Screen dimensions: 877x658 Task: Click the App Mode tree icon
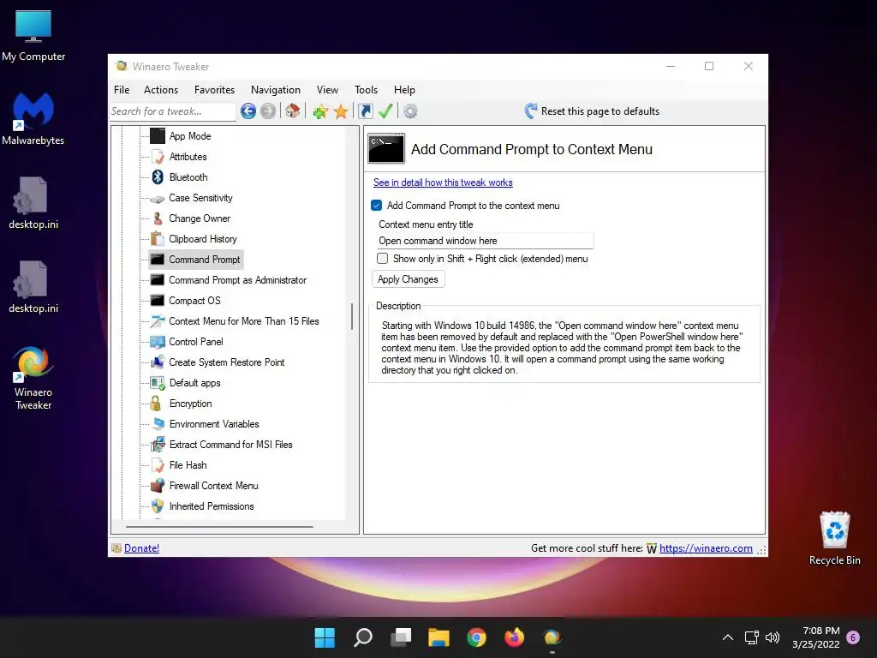coord(158,136)
